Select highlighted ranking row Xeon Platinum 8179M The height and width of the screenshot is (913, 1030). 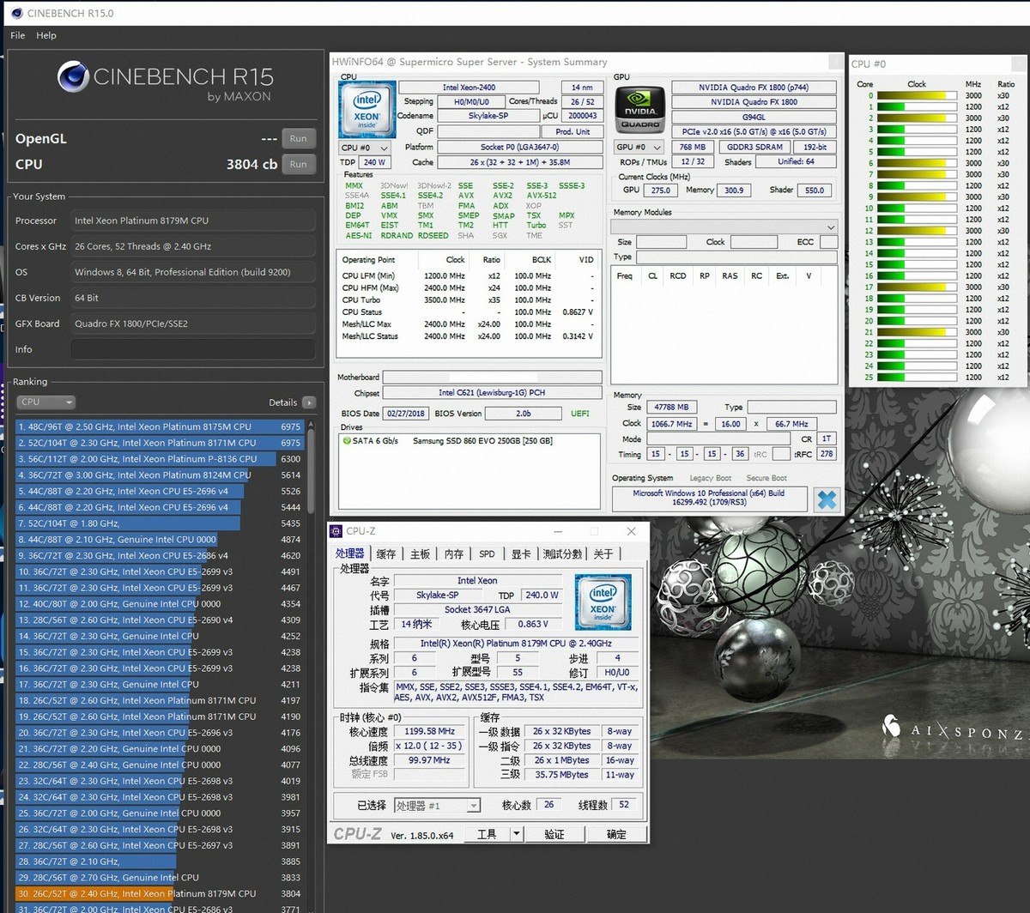pyautogui.click(x=159, y=893)
